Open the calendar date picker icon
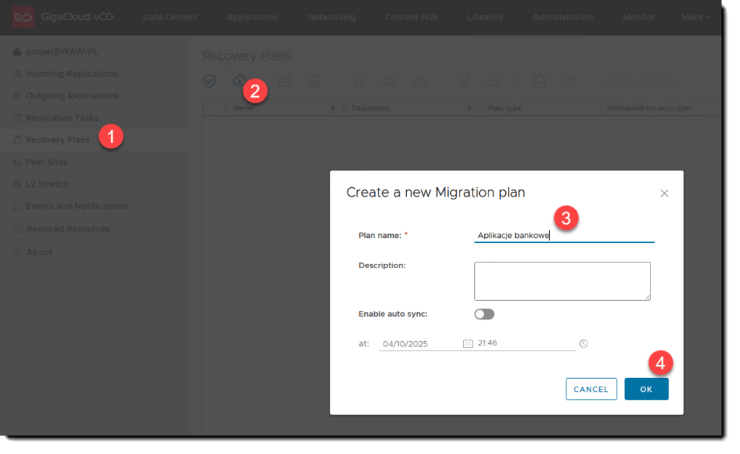The height and width of the screenshot is (454, 740). point(468,343)
